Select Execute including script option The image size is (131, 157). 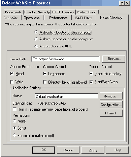14,135
